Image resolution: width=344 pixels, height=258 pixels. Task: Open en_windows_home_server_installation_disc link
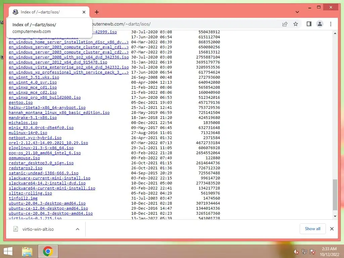[69, 42]
